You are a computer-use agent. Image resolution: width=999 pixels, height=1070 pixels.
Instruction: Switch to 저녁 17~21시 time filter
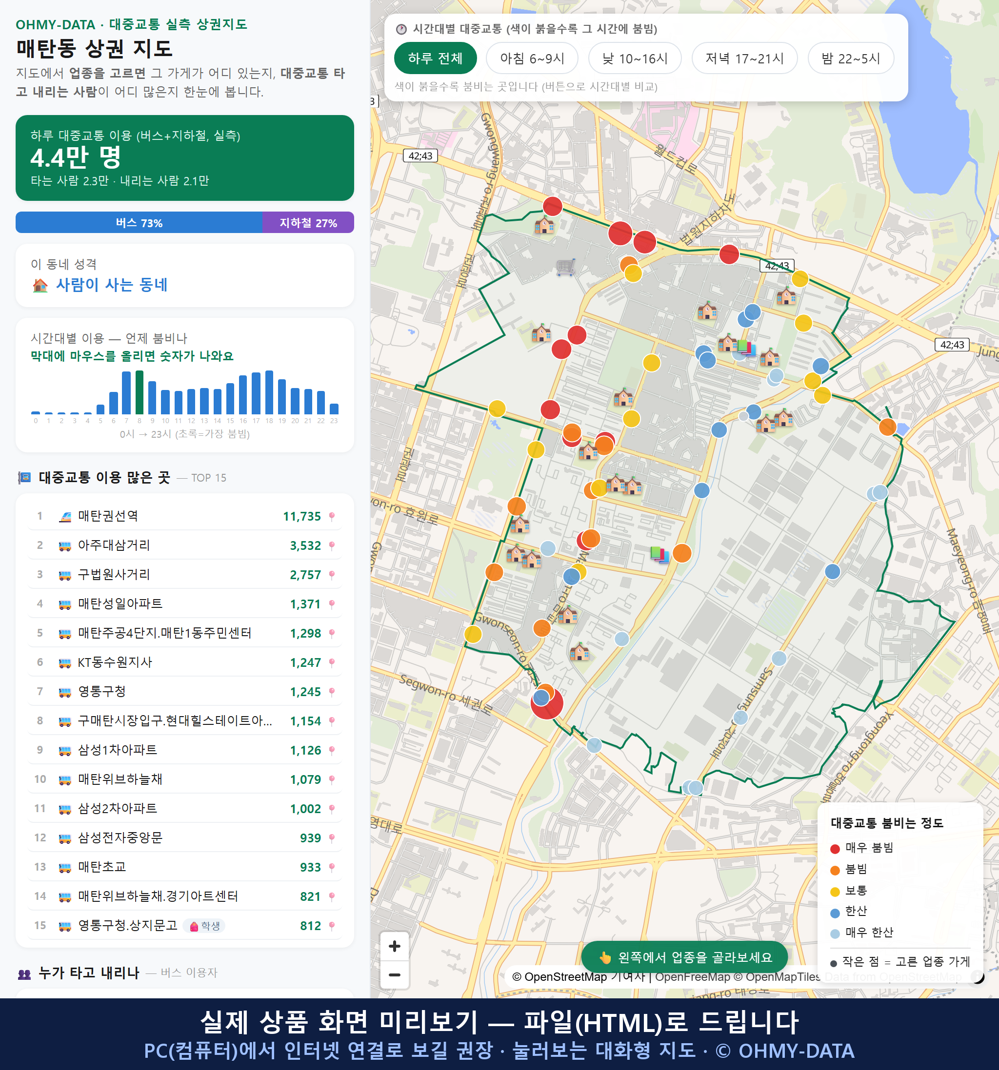tap(744, 58)
